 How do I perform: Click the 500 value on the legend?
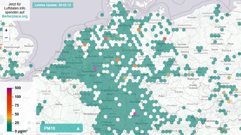17,88
